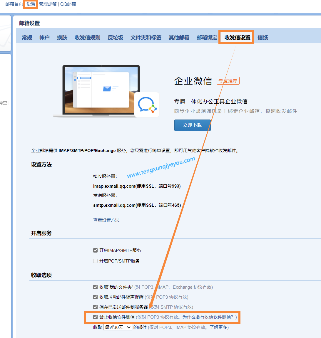Viewport: 321px width, 338px height.
Task: Open the 反垃圾 tab
Action: tap(116, 38)
